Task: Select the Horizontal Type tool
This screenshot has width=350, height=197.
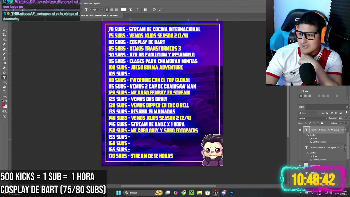Action: point(4,77)
